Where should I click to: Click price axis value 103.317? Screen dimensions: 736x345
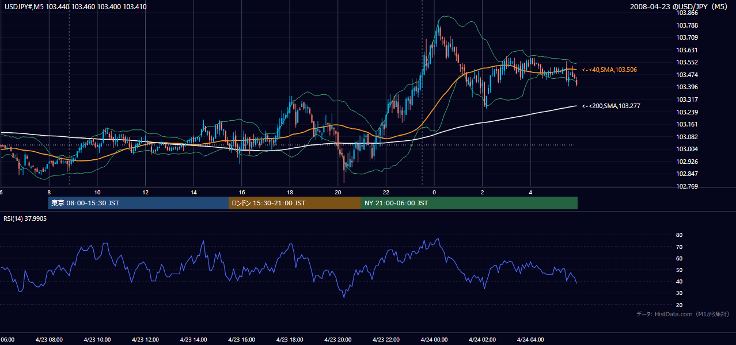(x=686, y=99)
